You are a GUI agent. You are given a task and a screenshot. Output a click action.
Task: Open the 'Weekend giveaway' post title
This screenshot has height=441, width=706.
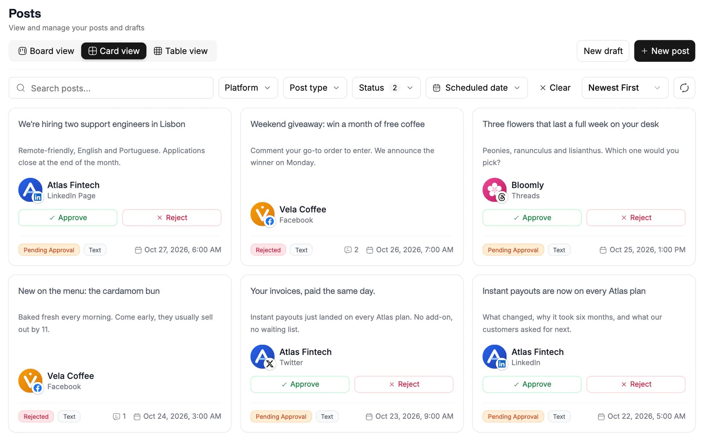[x=337, y=124]
